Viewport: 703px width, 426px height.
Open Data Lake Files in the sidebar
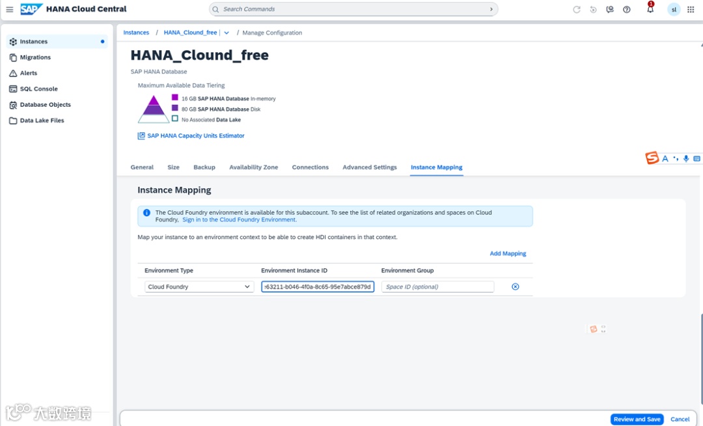pos(57,120)
